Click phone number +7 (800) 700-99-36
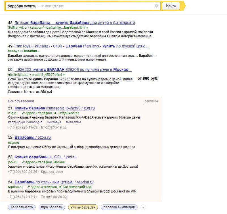The image size is (227, 214). (x=23, y=172)
